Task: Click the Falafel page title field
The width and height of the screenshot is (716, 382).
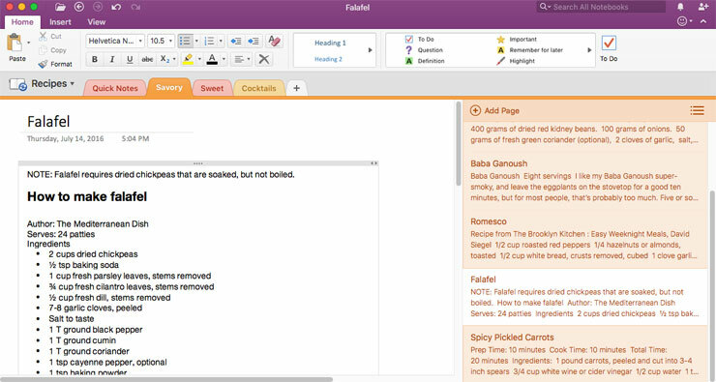Action: coord(48,122)
